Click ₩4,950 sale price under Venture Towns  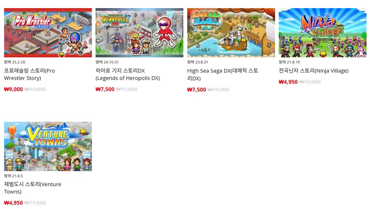(14, 203)
